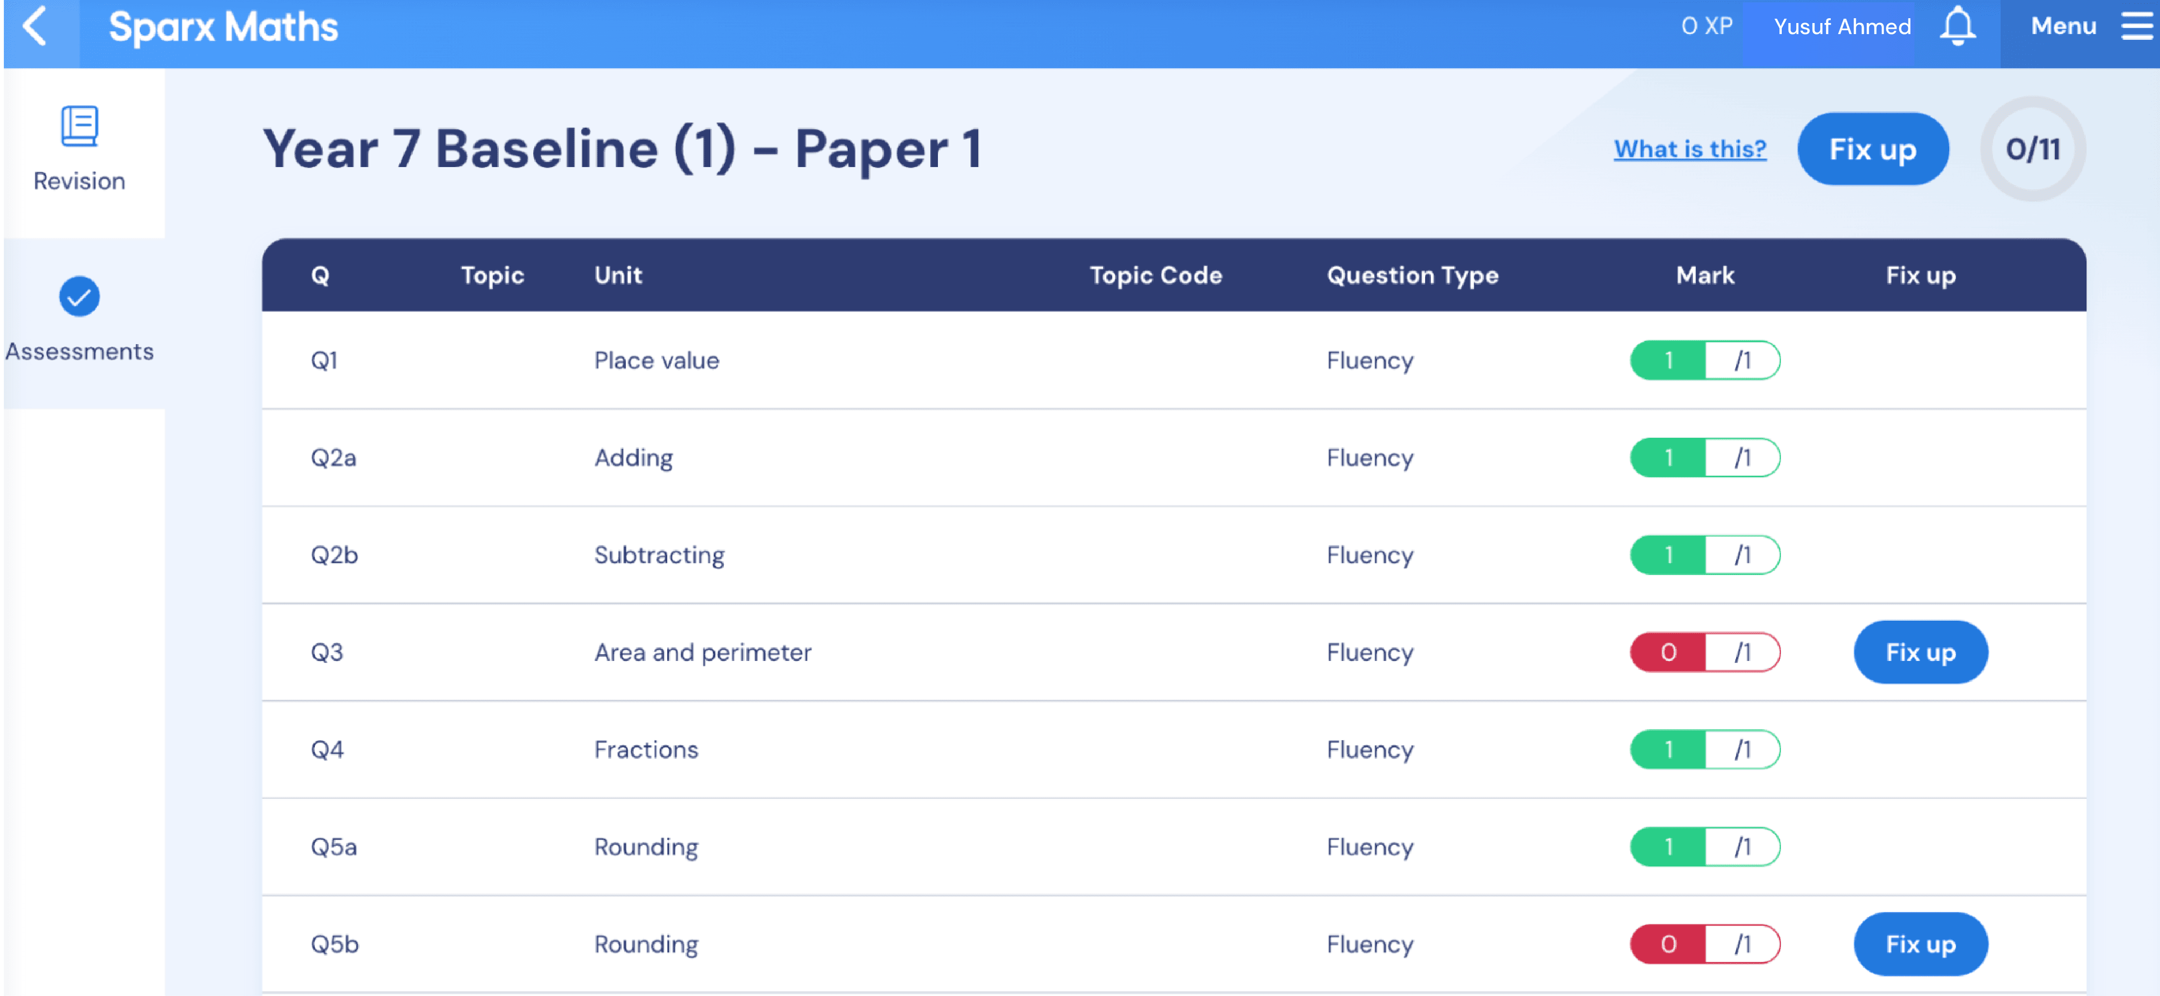The height and width of the screenshot is (996, 2160).
Task: Open the What is this? link
Action: coord(1689,148)
